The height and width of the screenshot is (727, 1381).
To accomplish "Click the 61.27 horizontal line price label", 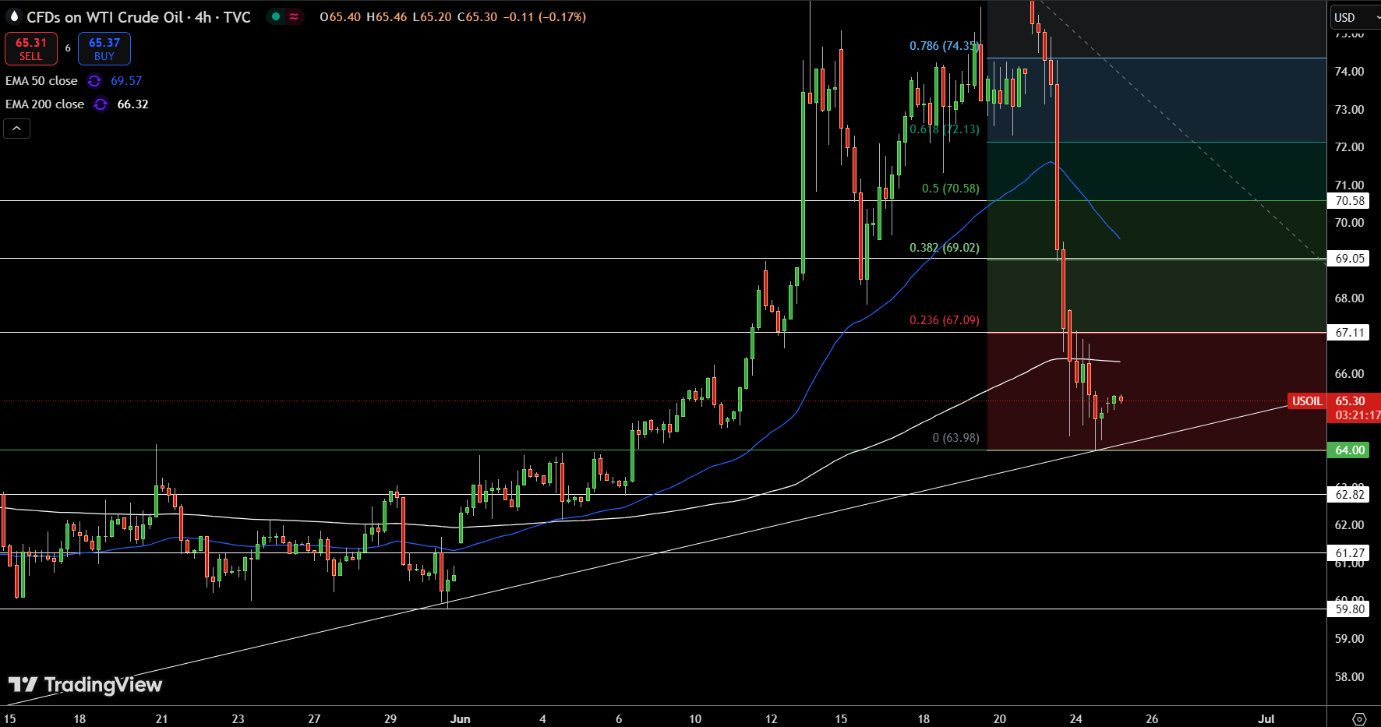I will pyautogui.click(x=1350, y=553).
